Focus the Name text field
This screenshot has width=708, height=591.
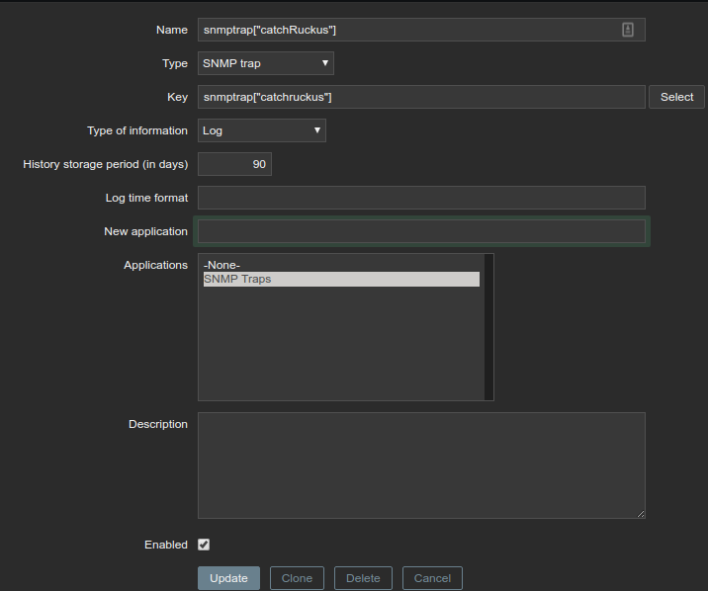pyautogui.click(x=405, y=30)
